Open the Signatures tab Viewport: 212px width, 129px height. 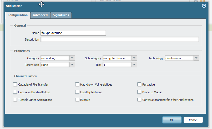[61, 15]
